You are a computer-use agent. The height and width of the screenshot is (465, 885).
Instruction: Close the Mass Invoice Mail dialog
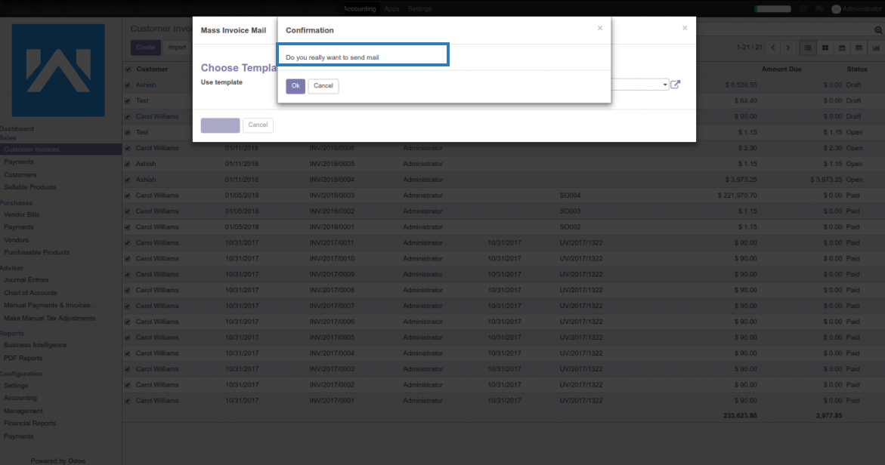tap(685, 28)
